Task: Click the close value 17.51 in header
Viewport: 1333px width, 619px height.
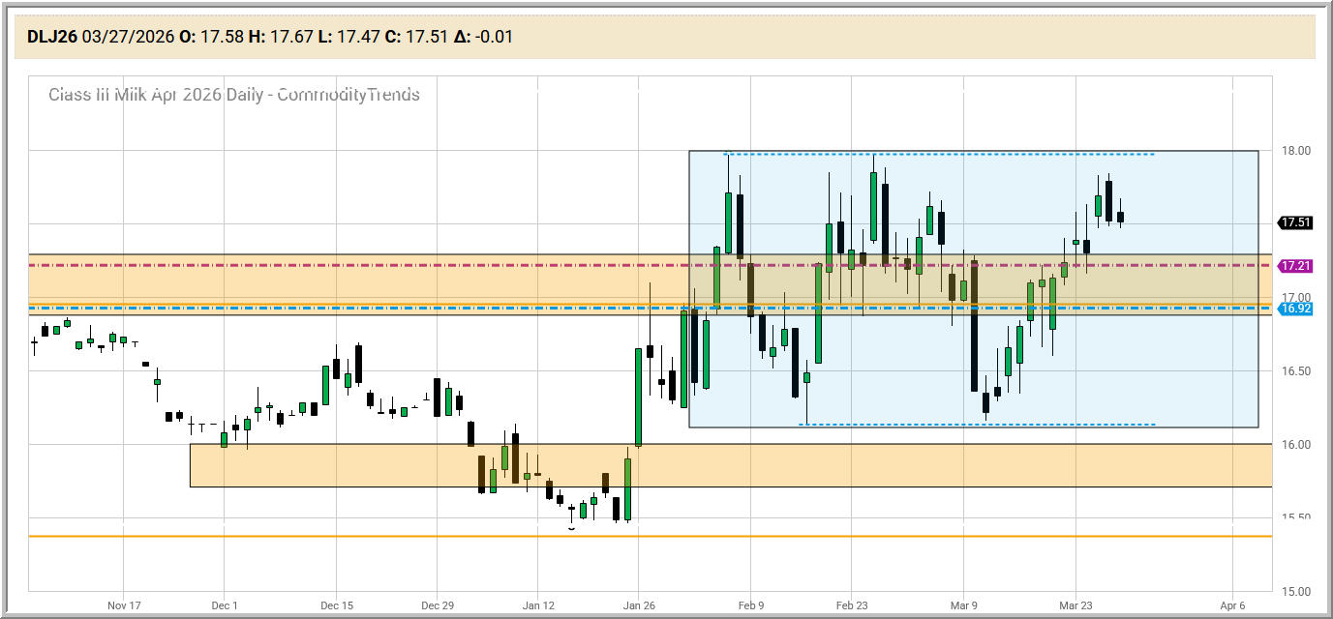Action: pos(426,37)
